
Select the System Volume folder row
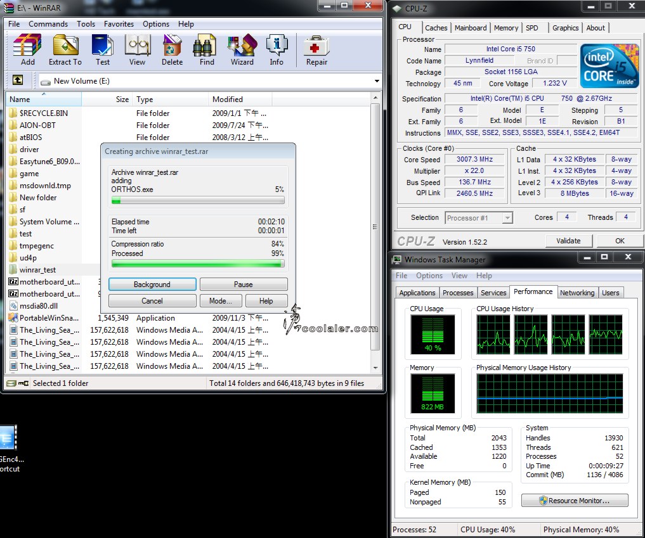[x=44, y=222]
